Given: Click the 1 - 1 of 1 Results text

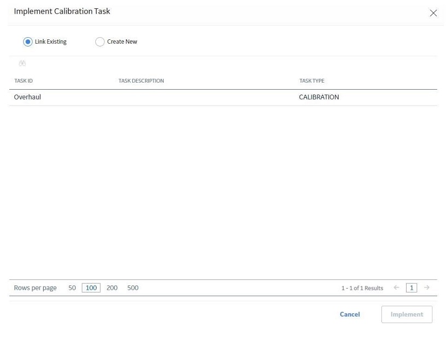Looking at the screenshot, I should [x=362, y=288].
